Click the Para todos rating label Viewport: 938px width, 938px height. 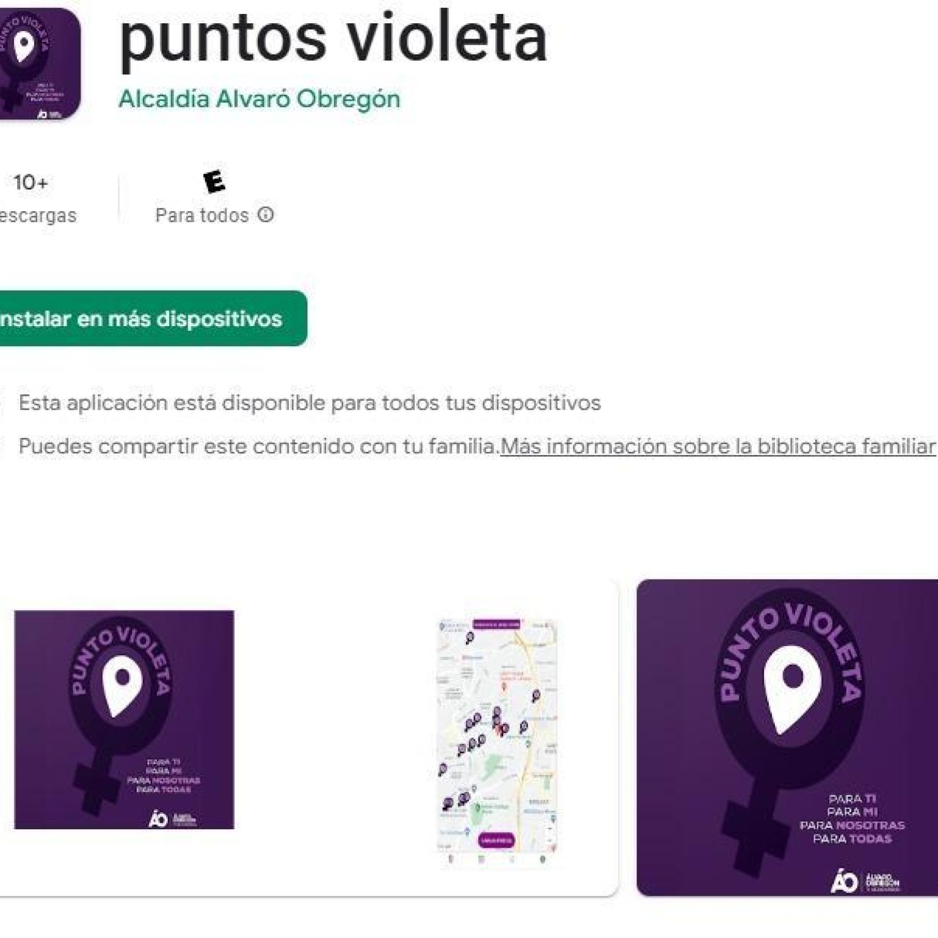pyautogui.click(x=202, y=216)
